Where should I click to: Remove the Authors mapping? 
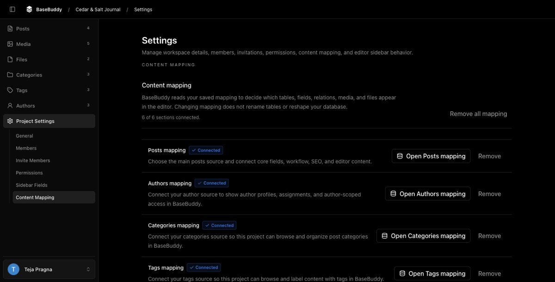pyautogui.click(x=489, y=194)
